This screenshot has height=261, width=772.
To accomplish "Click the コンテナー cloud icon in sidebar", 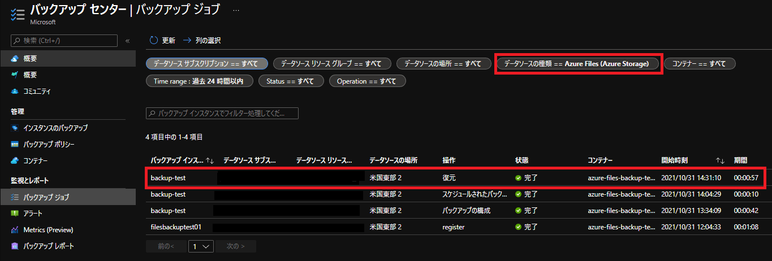I will click(15, 160).
